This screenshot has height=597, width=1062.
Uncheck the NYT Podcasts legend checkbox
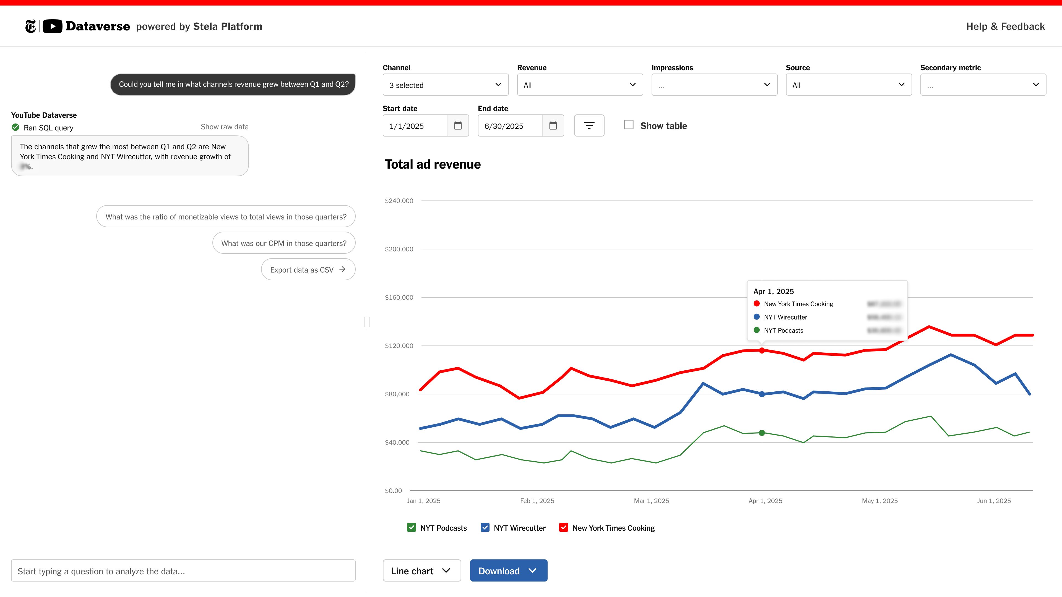tap(412, 527)
